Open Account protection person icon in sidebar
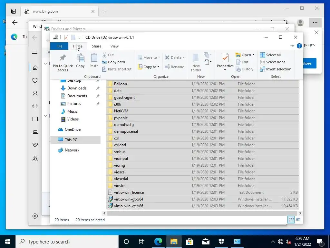This screenshot has width=330, height=248. coord(35,93)
